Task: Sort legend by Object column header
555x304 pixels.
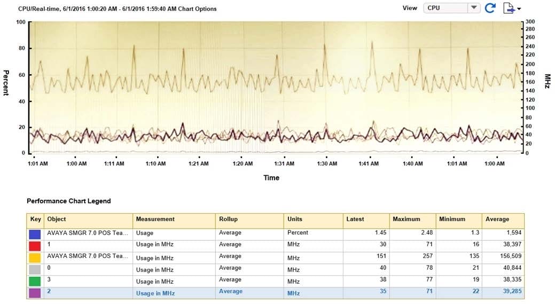Action: (57, 219)
